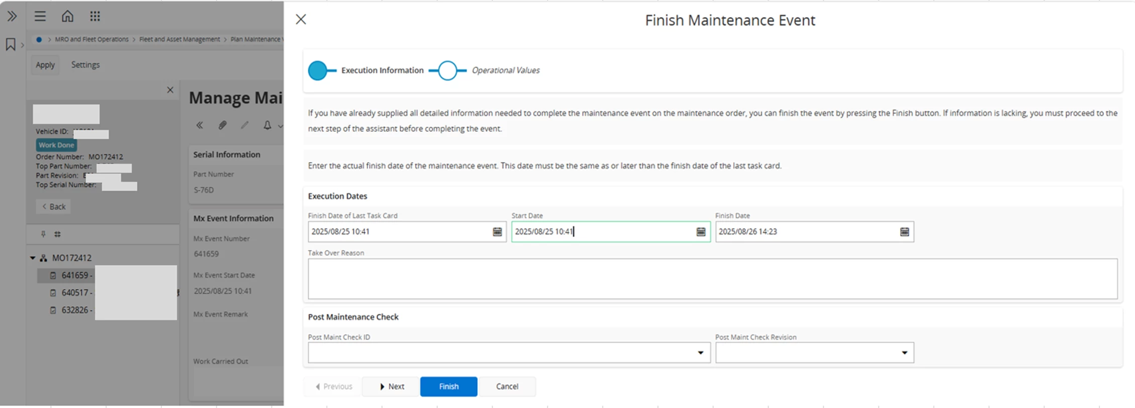Image resolution: width=1135 pixels, height=408 pixels.
Task: Click the blue Finish button
Action: [448, 386]
